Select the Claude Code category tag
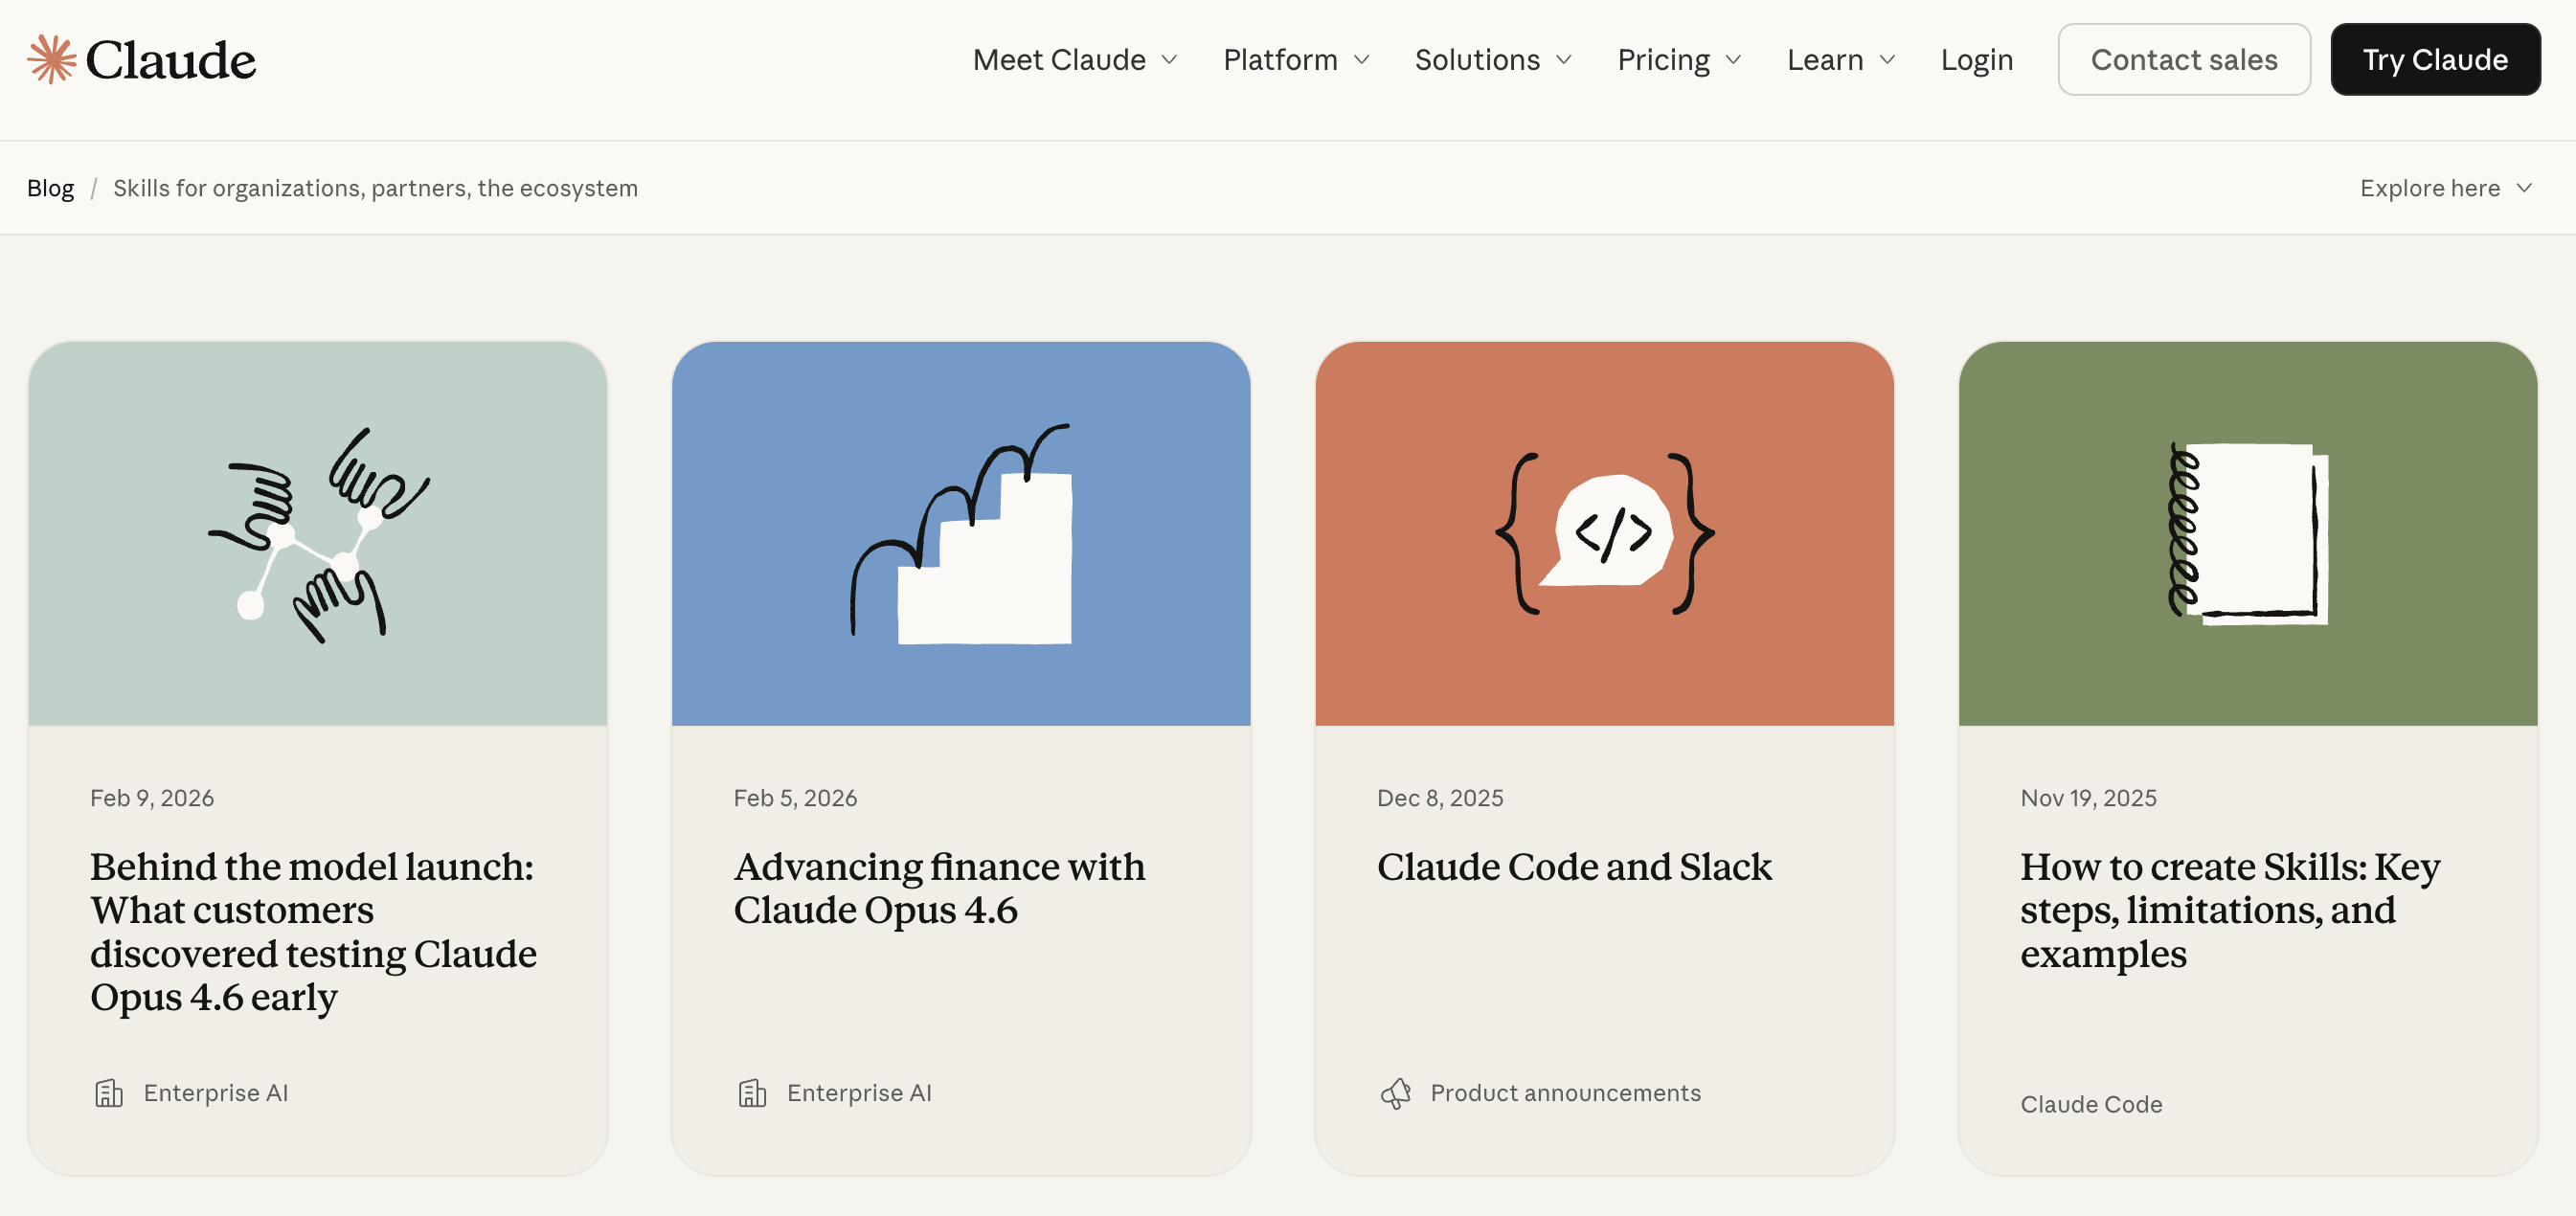 2091,1104
